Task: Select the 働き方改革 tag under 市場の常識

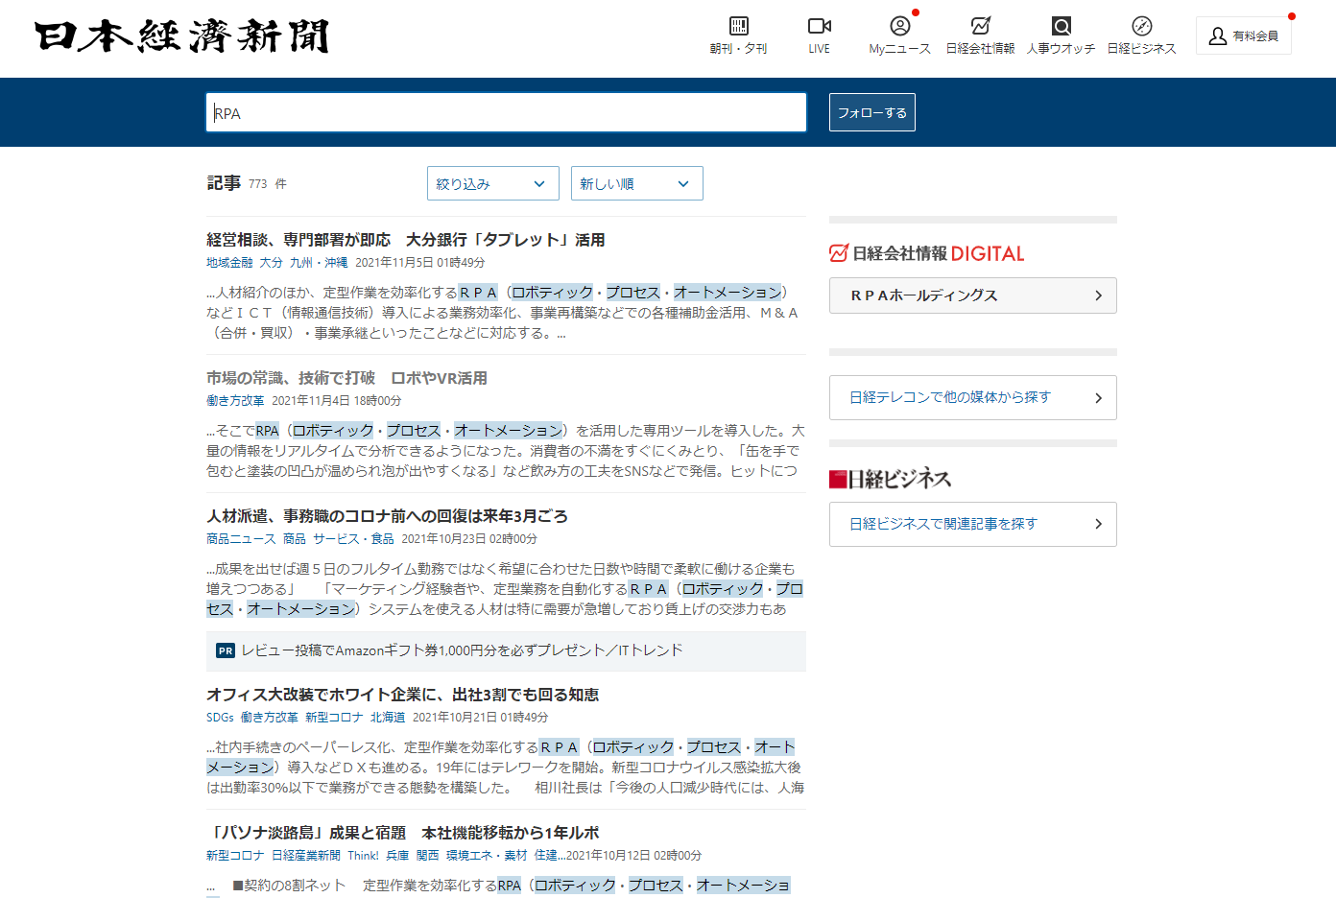Action: [x=235, y=401]
